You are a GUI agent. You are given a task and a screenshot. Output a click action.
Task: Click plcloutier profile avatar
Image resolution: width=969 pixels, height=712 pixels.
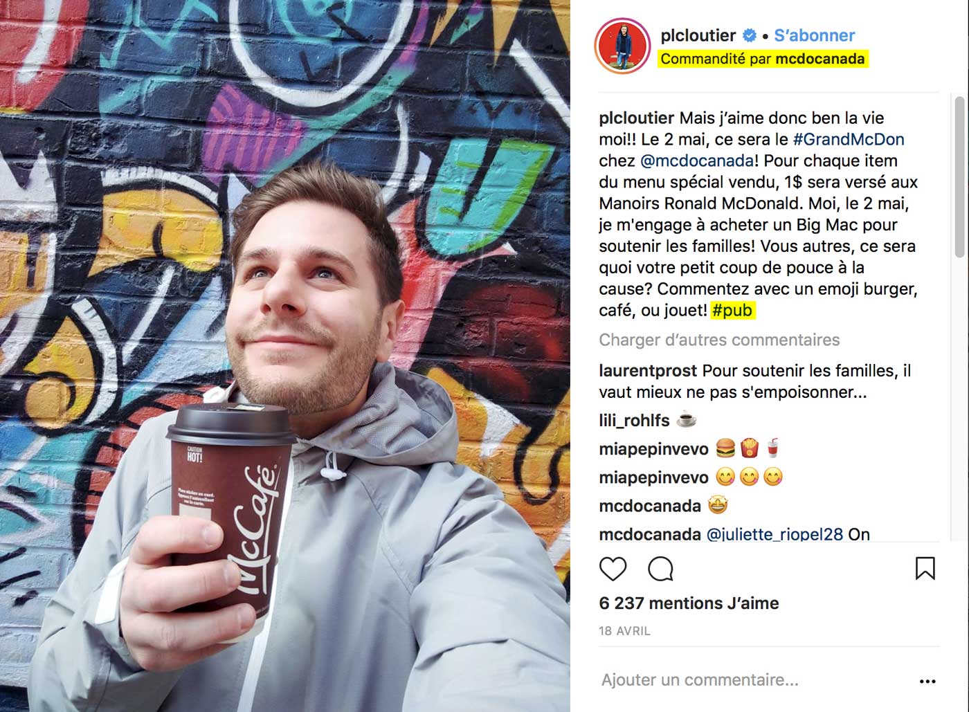pos(622,46)
